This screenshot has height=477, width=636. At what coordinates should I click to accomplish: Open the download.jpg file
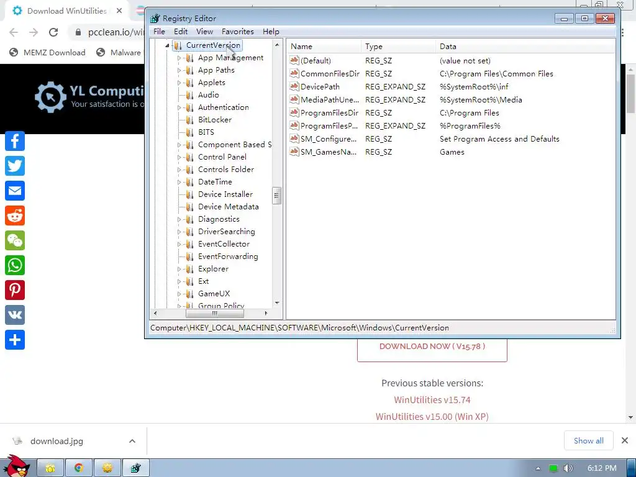click(57, 441)
